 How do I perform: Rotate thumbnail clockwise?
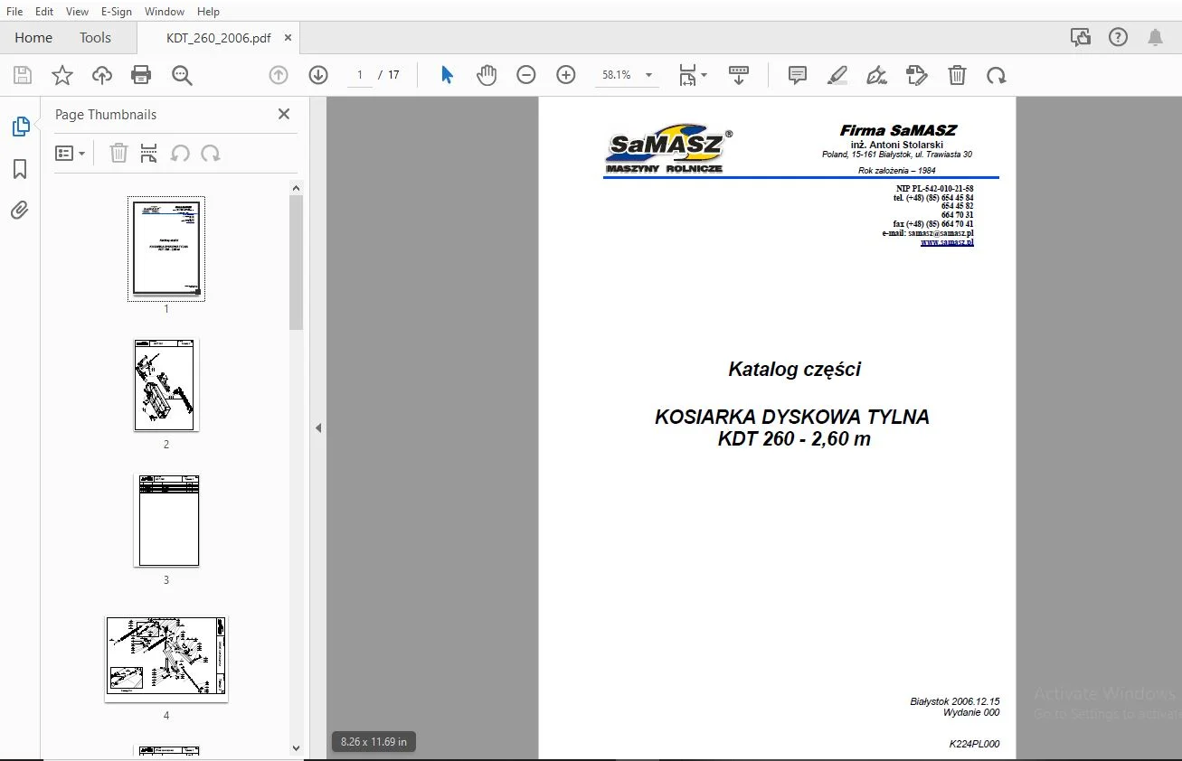tap(211, 154)
